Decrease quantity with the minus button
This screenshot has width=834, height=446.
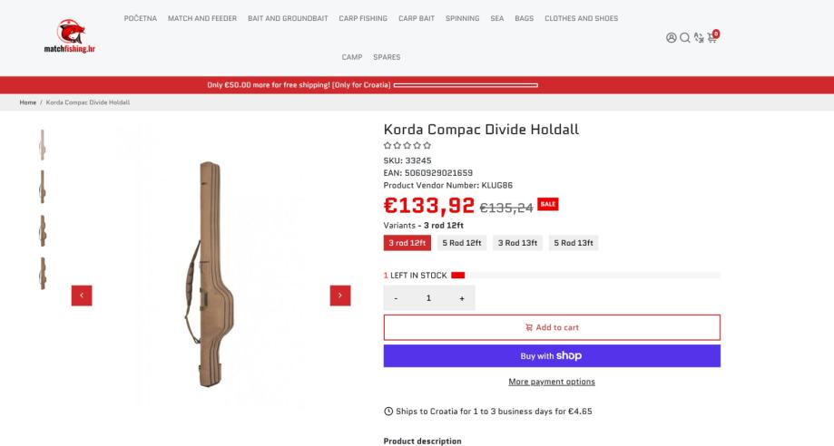(x=396, y=298)
